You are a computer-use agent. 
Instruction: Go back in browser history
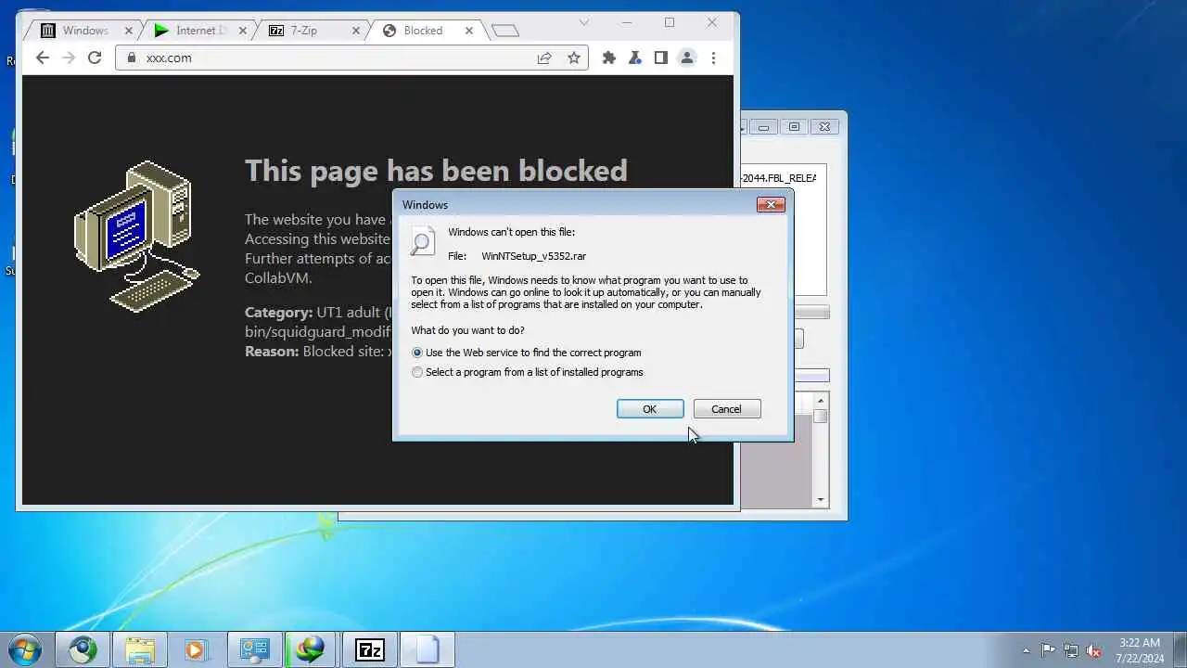pos(42,58)
